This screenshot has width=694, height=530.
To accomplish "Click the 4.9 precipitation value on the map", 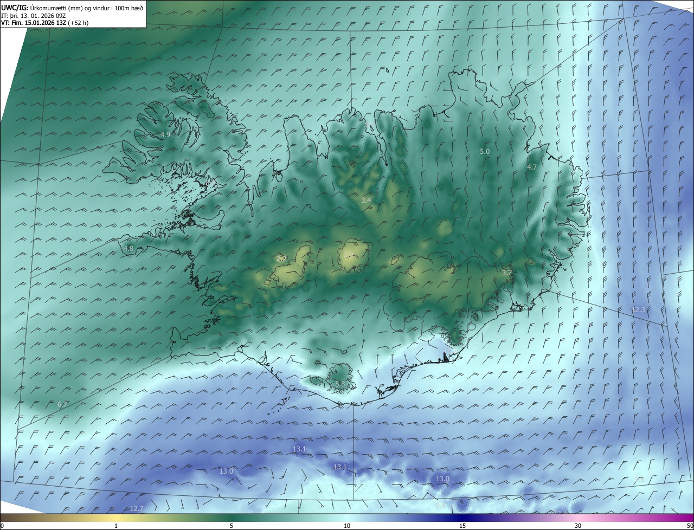I will (165, 134).
